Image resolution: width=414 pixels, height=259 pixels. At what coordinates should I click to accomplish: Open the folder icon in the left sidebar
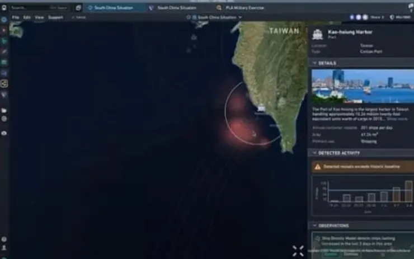point(4,110)
